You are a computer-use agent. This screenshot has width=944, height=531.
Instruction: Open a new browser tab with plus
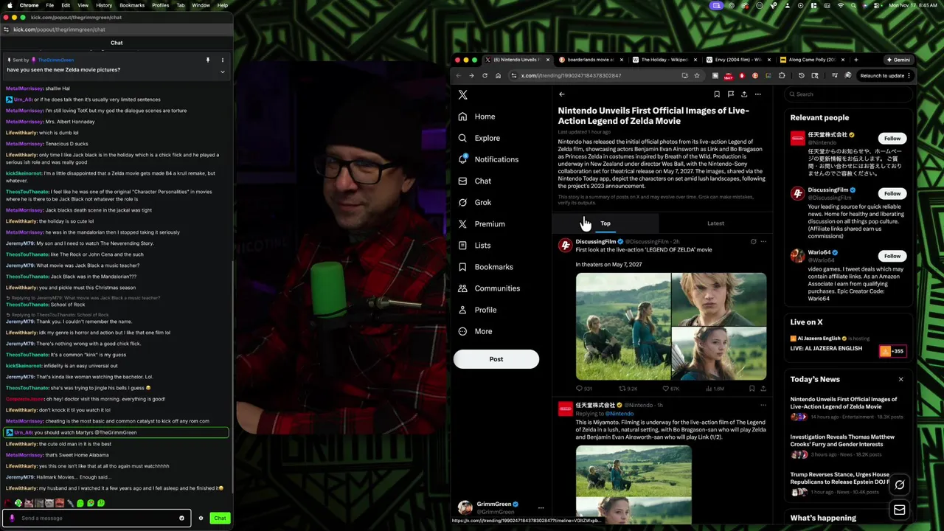tap(855, 60)
